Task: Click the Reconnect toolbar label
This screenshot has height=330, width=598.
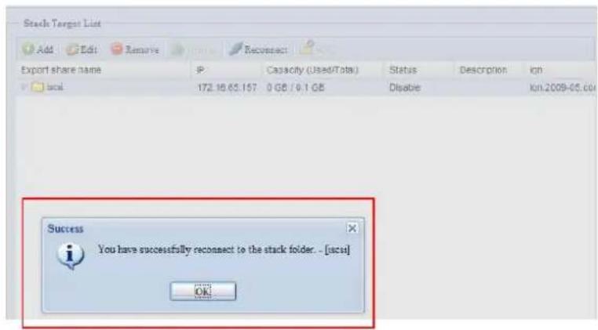Action: tap(265, 50)
